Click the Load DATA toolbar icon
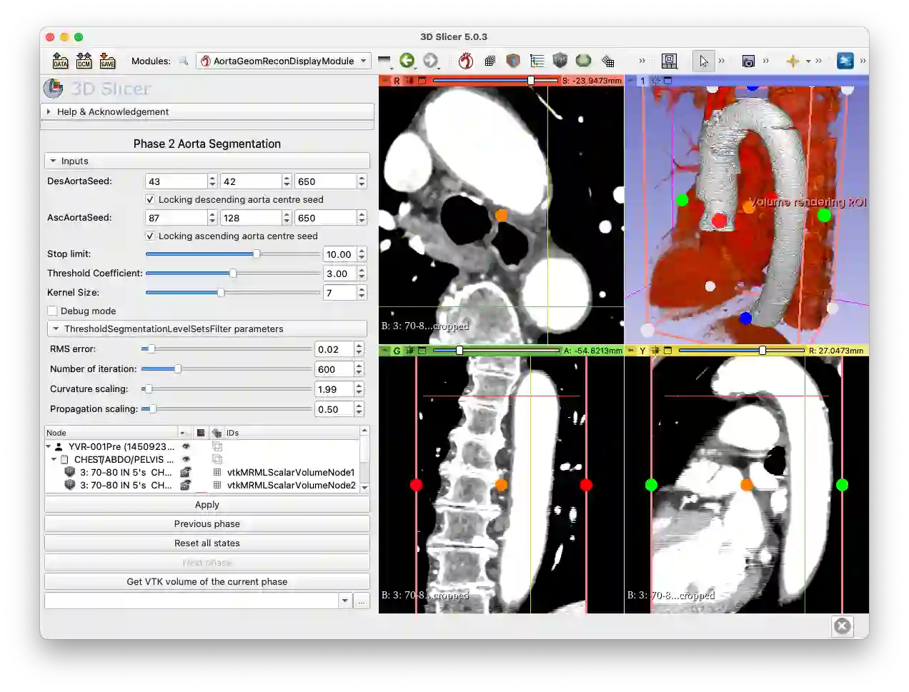This screenshot has width=909, height=692. tap(60, 61)
